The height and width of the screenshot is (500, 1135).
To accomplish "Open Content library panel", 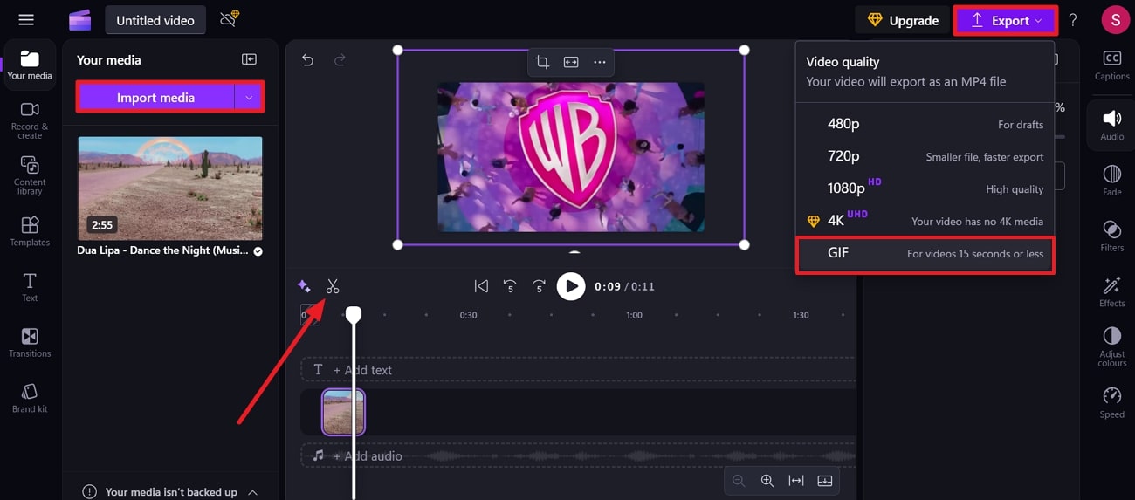I will (x=30, y=175).
